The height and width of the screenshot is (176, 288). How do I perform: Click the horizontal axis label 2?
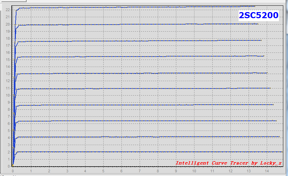click(x=49, y=171)
